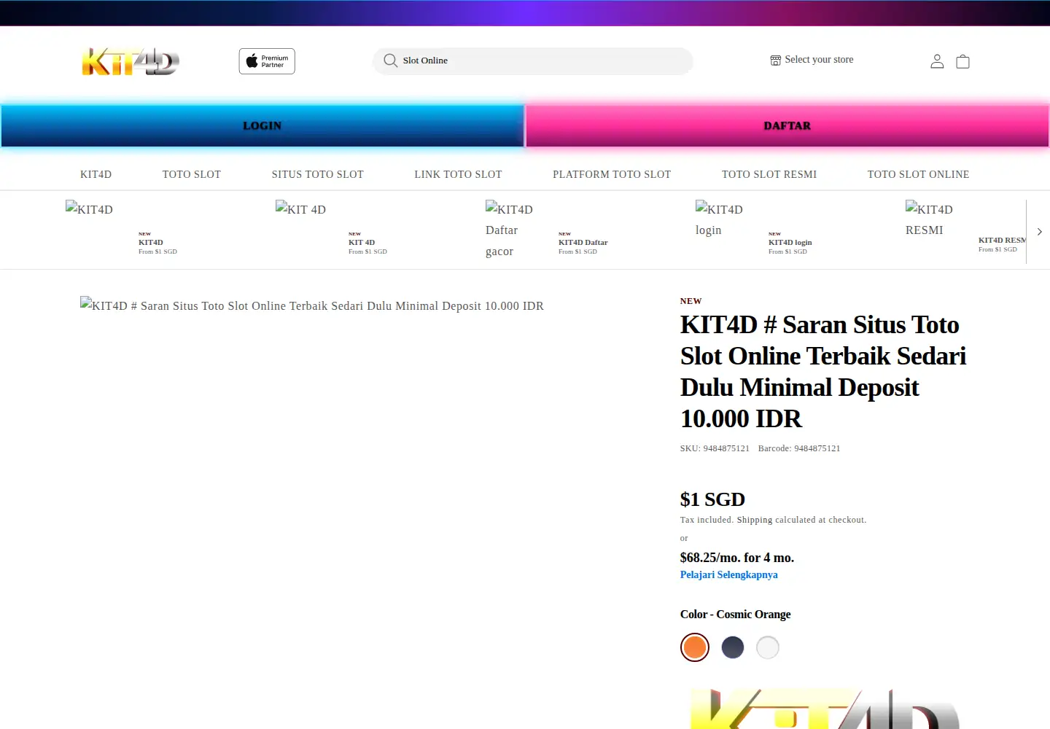Open LINK TOTO SLOT menu item
1050x729 pixels.
(459, 174)
